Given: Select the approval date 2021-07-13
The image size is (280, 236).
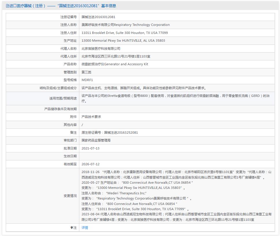Looking at the screenshot, I should pos(91,148).
